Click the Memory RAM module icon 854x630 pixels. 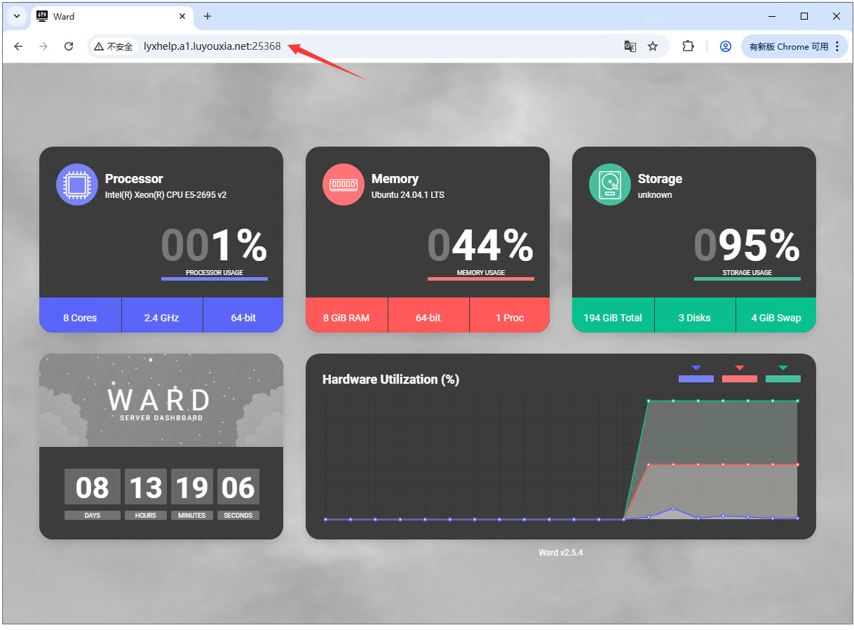click(x=343, y=184)
